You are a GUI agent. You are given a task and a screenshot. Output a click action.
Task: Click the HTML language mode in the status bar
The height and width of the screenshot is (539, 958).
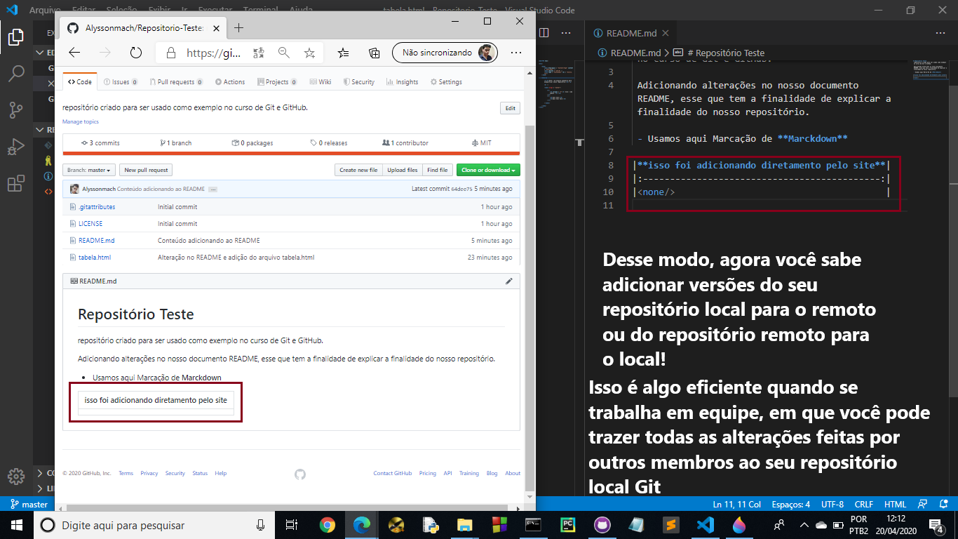pyautogui.click(x=895, y=504)
